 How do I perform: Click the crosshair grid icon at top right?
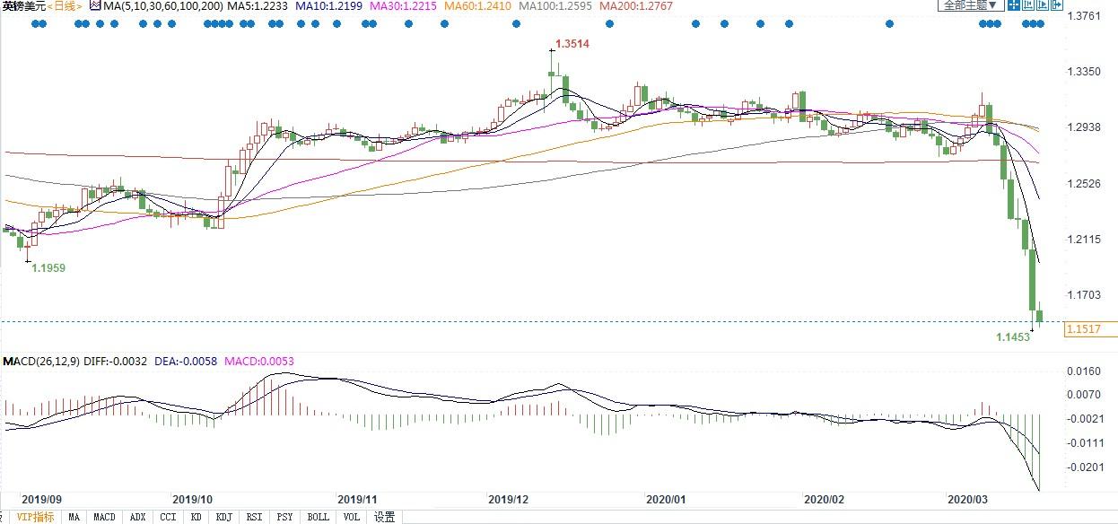click(1013, 4)
